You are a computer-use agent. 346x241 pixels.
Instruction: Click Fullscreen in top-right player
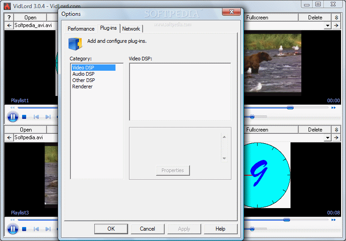[x=271, y=18]
